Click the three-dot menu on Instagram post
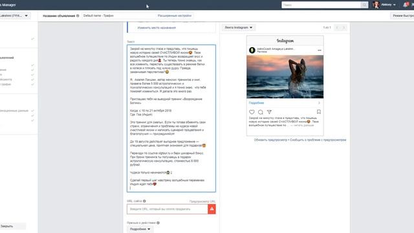414x233 pixels. [319, 50]
